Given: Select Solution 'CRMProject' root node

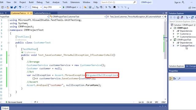Looking at the screenshot, I should point(185,25).
